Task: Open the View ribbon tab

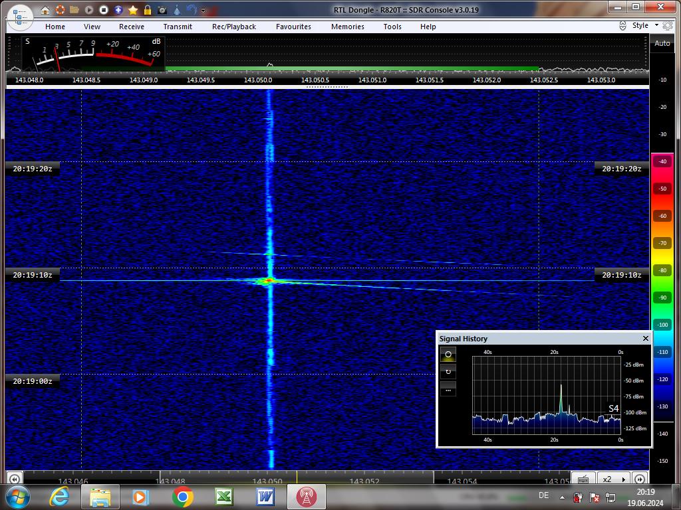Action: pyautogui.click(x=92, y=27)
